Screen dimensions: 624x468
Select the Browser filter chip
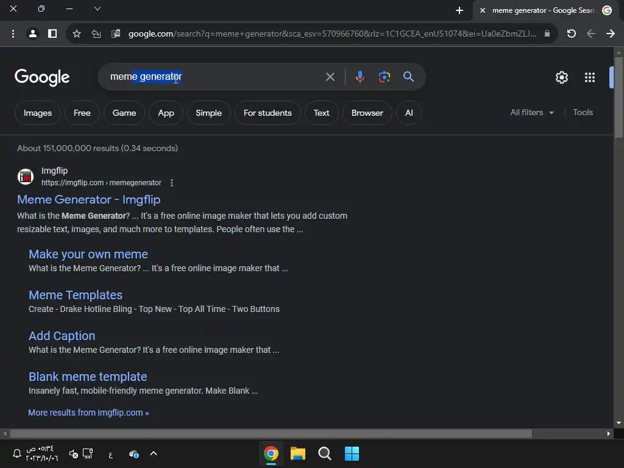(x=367, y=113)
